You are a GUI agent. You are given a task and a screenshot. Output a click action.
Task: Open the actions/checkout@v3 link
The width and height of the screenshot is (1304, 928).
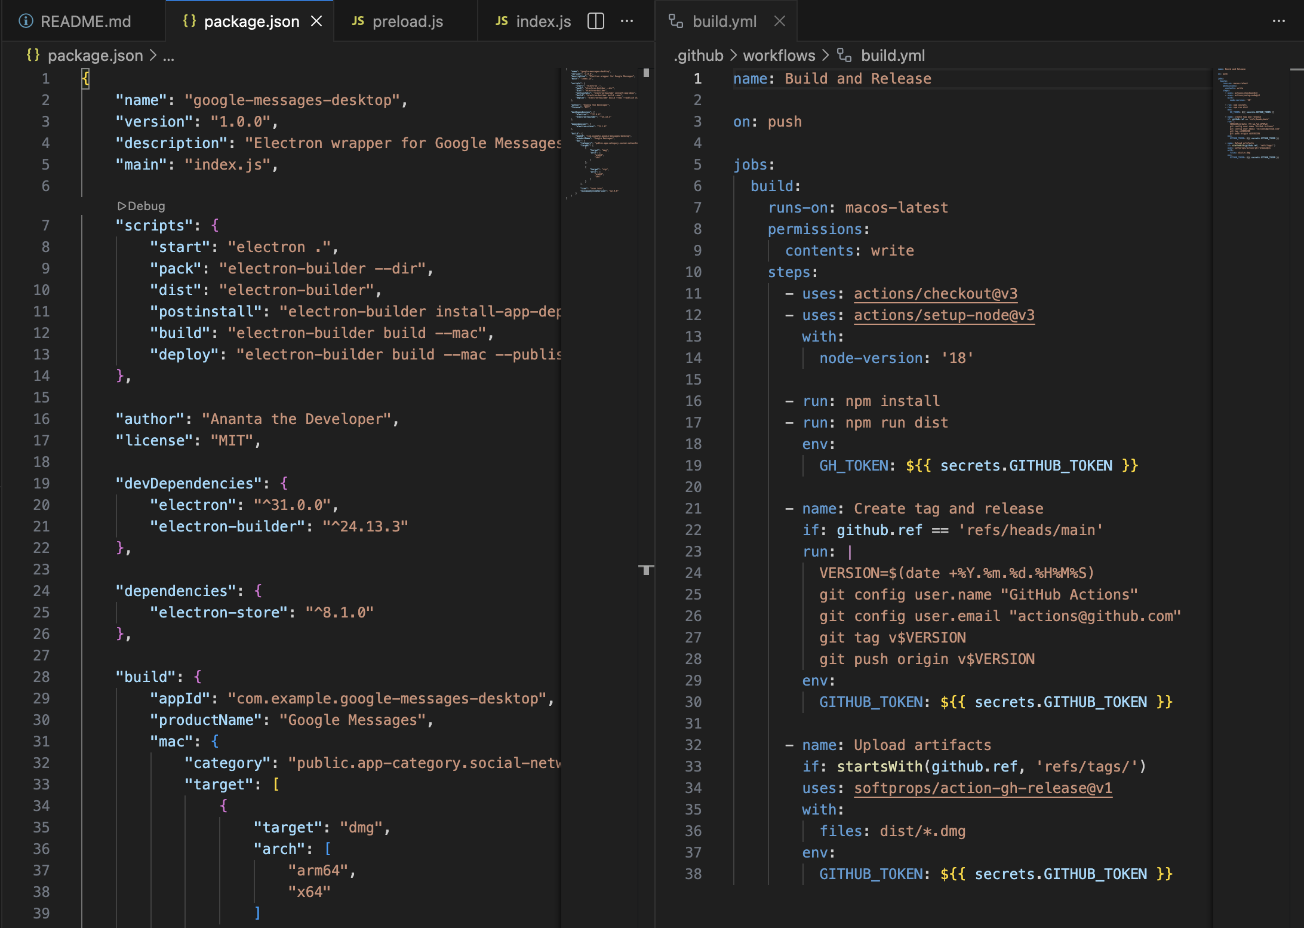935,294
